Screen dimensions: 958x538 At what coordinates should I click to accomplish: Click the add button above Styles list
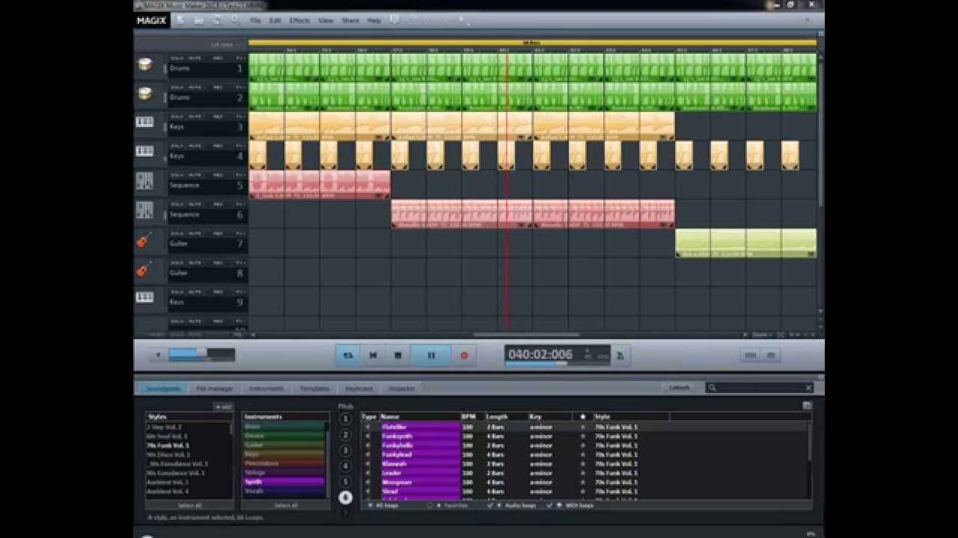coord(222,406)
